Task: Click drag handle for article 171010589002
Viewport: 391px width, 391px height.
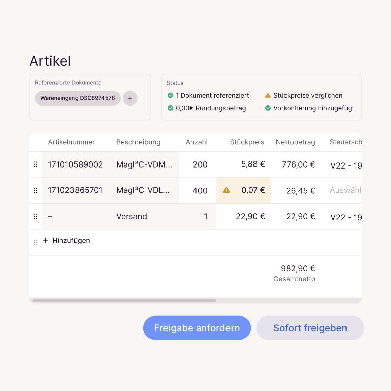Action: coord(35,164)
